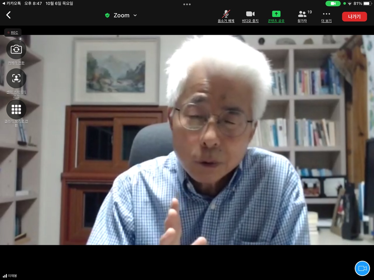Tap the battery 81% indicator
Viewport: 374px width, 280px height.
[363, 3]
